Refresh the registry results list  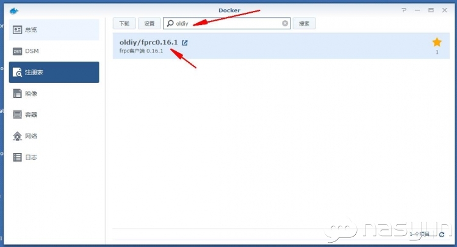coord(442,234)
